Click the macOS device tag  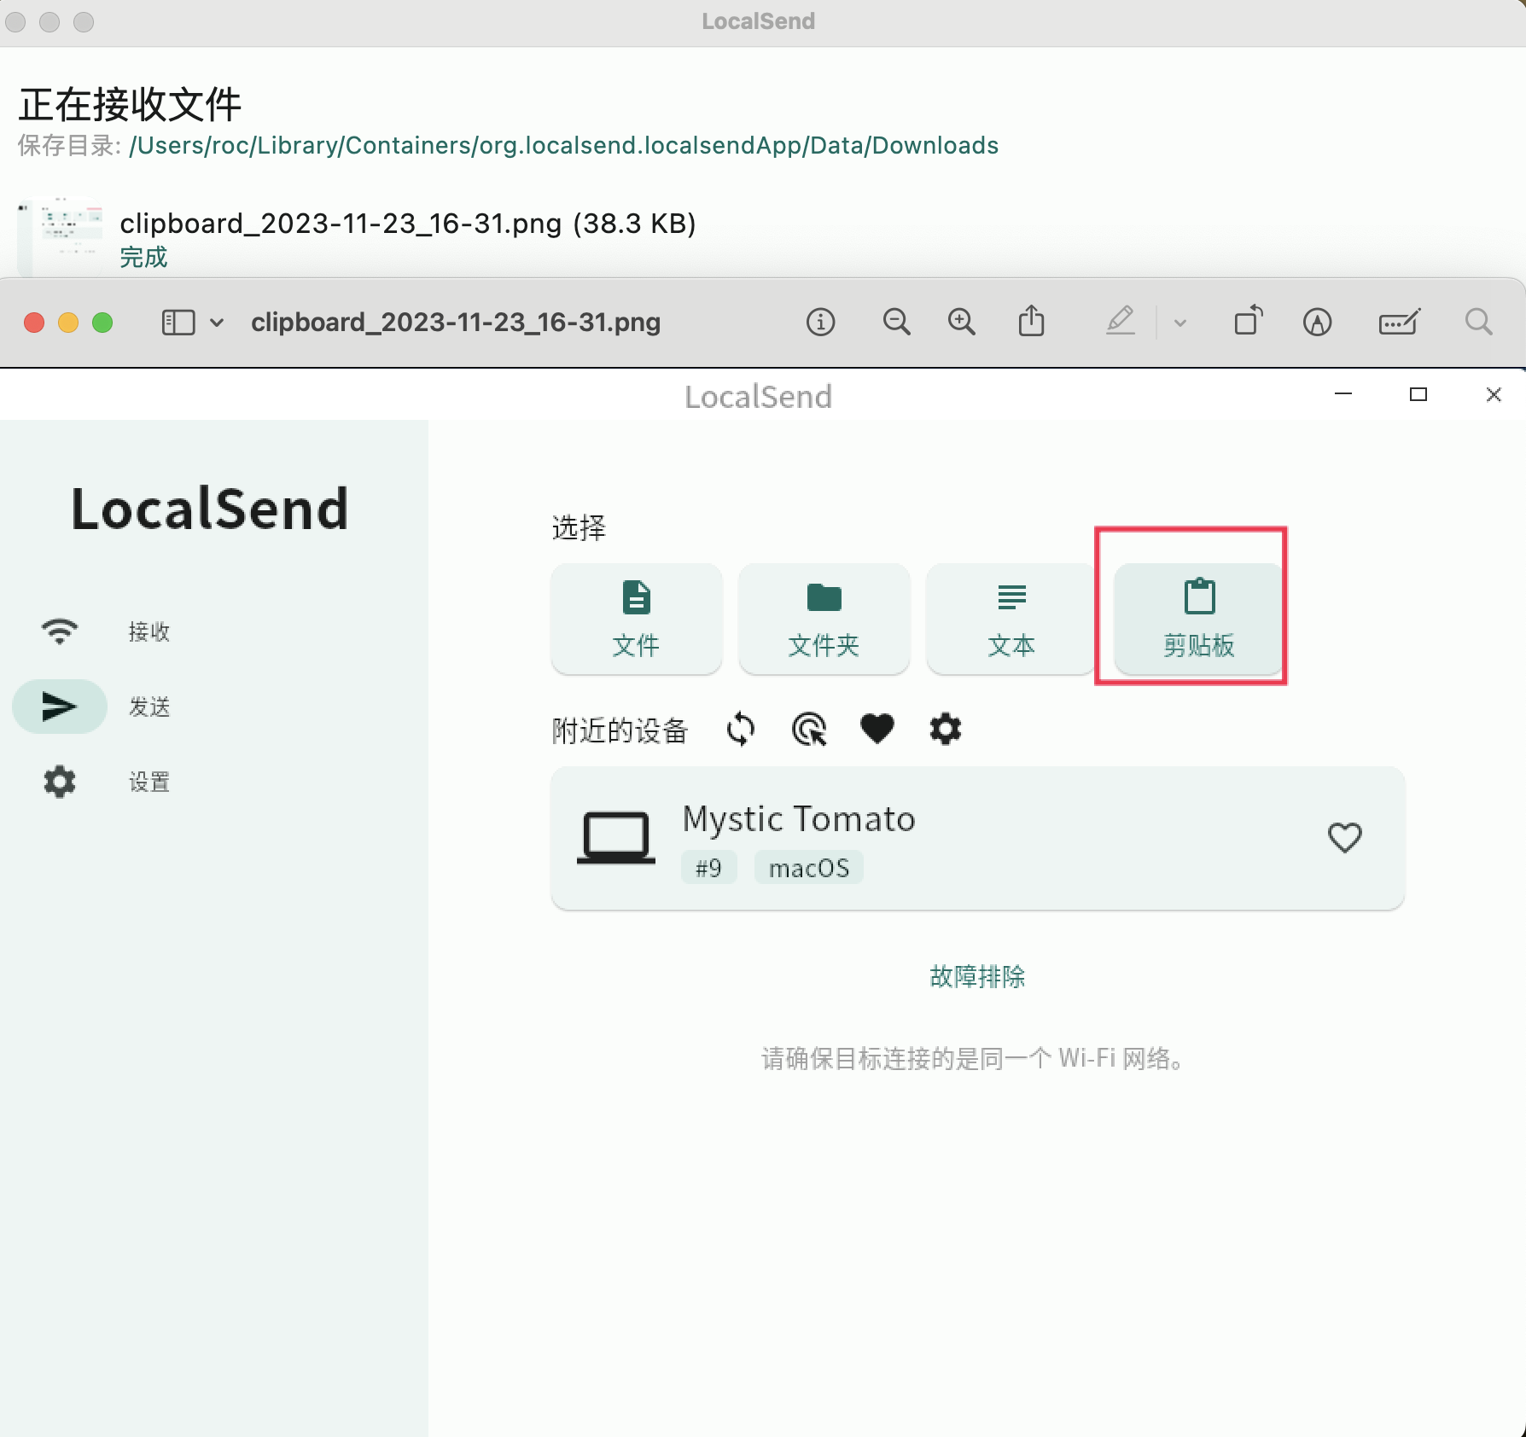coord(809,868)
